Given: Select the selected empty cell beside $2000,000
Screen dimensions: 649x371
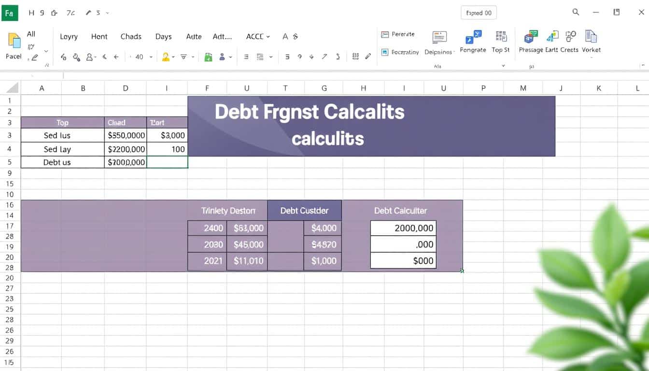Looking at the screenshot, I should point(167,162).
